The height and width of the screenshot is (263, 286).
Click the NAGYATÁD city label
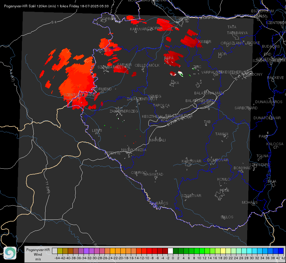click(153, 174)
